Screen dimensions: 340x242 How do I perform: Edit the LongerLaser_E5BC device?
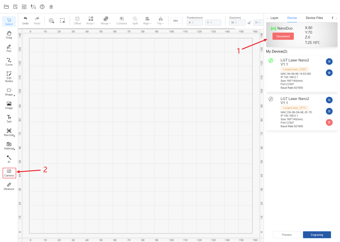(329, 61)
